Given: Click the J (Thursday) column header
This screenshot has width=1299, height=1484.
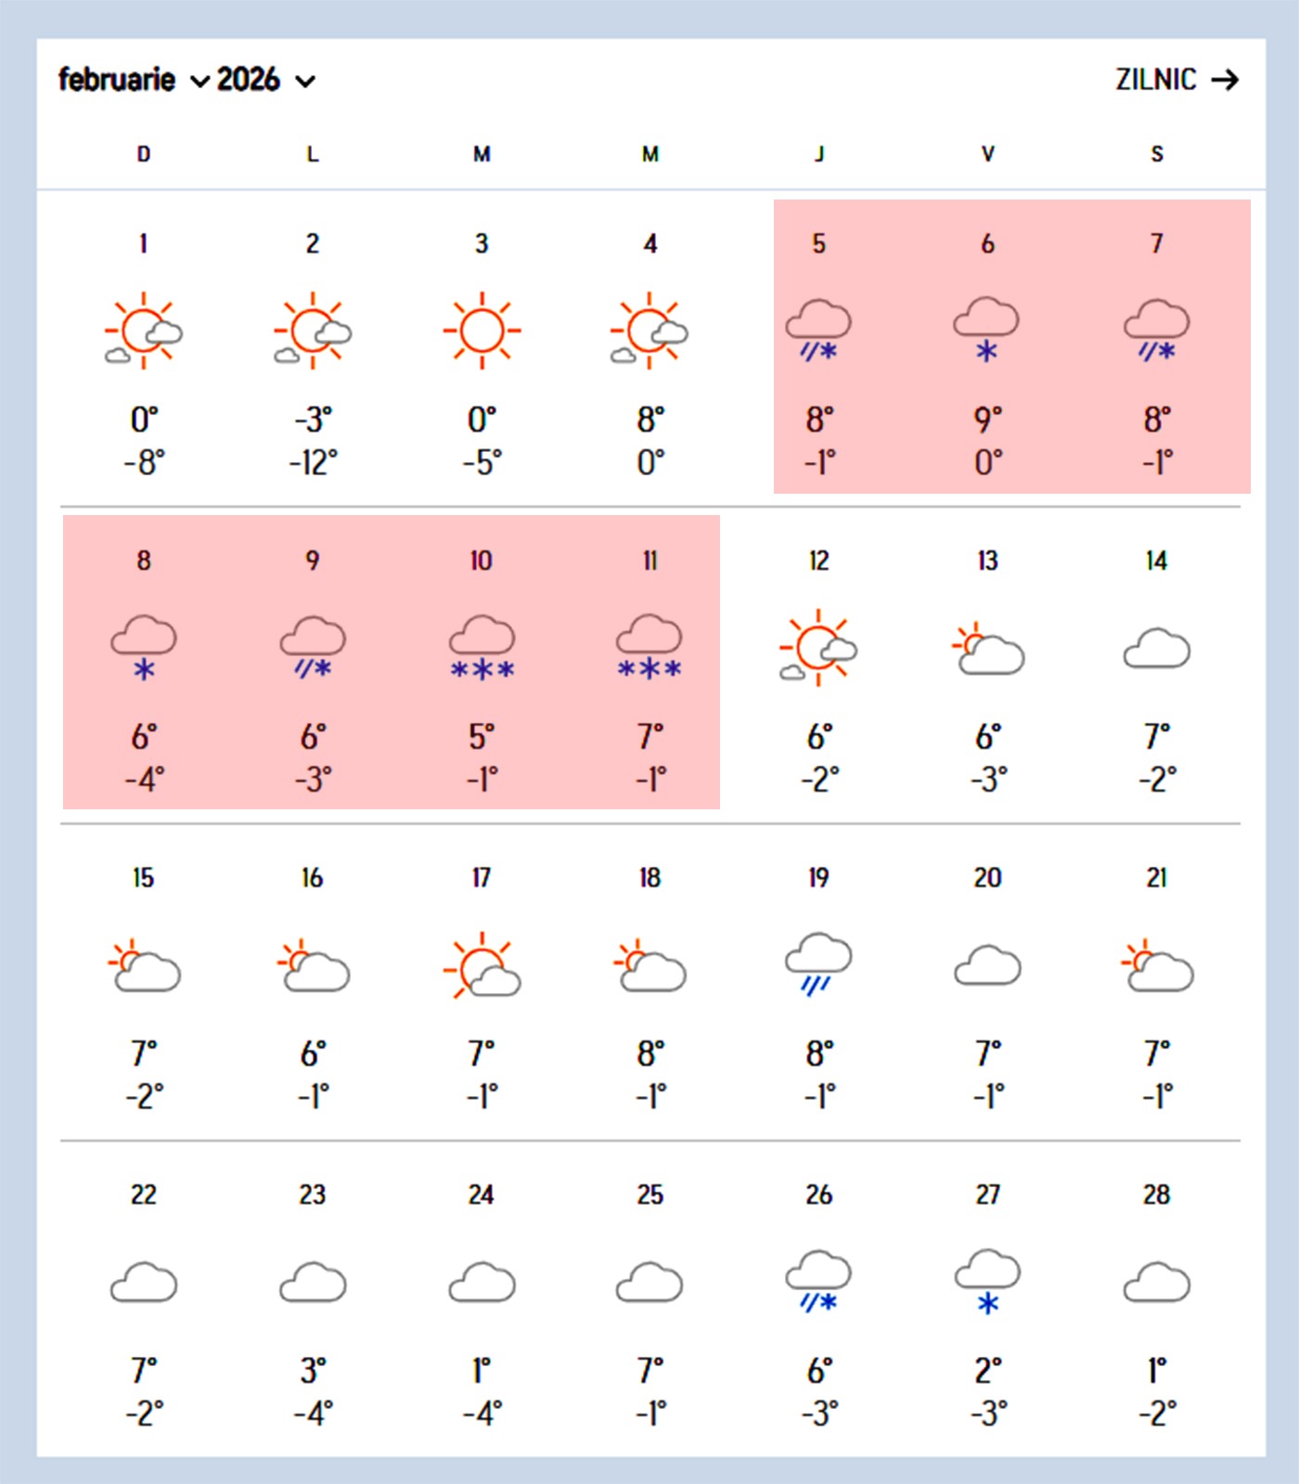Looking at the screenshot, I should [x=818, y=154].
